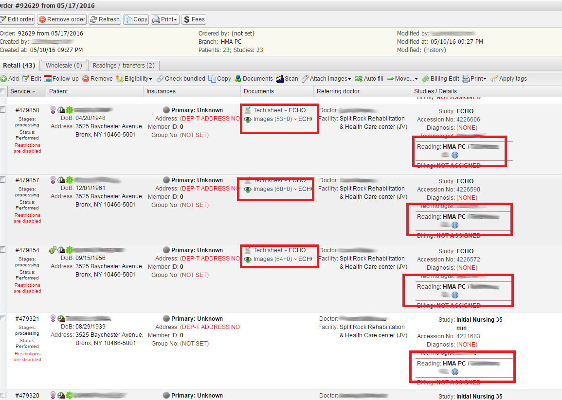Expand the Attach images dropdown
Viewport: 562px width, 400px height.
pos(326,79)
